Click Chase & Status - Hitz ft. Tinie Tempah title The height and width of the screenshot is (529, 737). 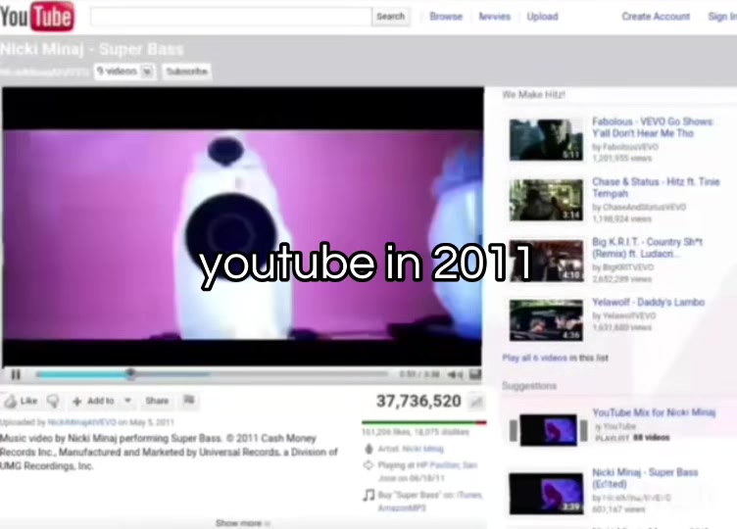[x=656, y=187]
